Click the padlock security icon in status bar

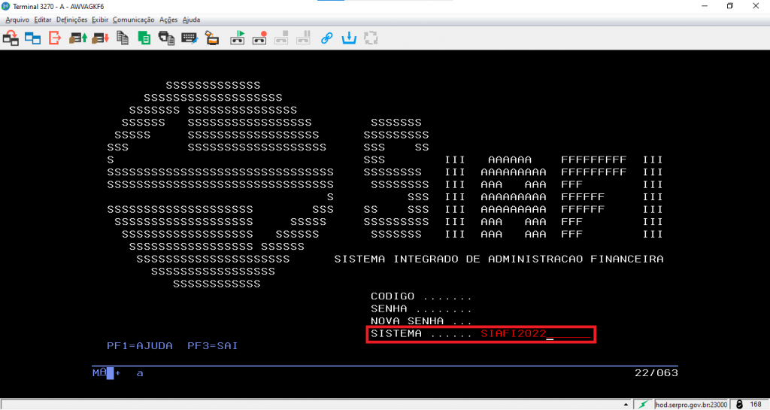[x=738, y=405]
